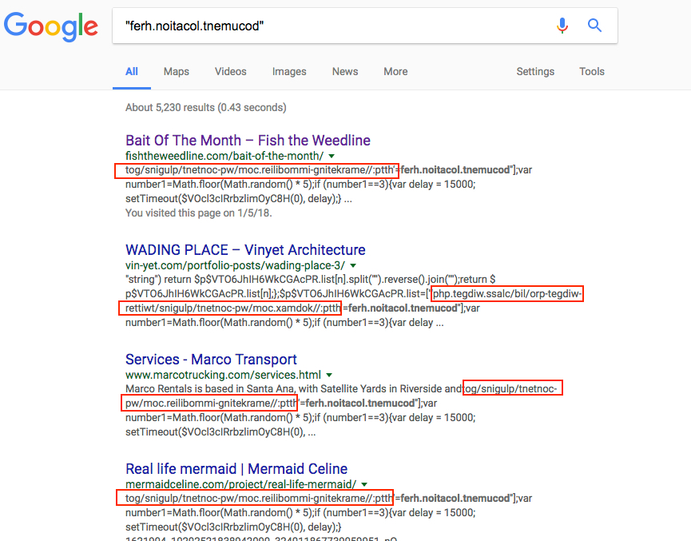Select the All results tab
Screen dimensions: 691x541
point(131,71)
